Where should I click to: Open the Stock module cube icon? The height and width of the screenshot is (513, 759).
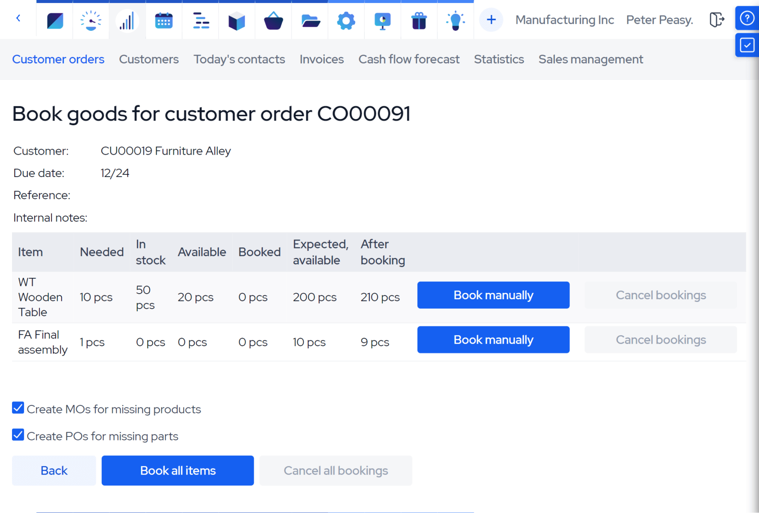237,20
